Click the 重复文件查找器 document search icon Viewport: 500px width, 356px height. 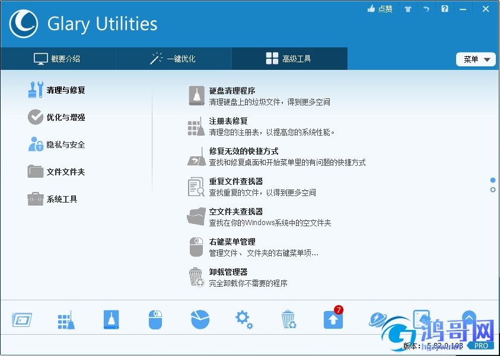pos(196,187)
